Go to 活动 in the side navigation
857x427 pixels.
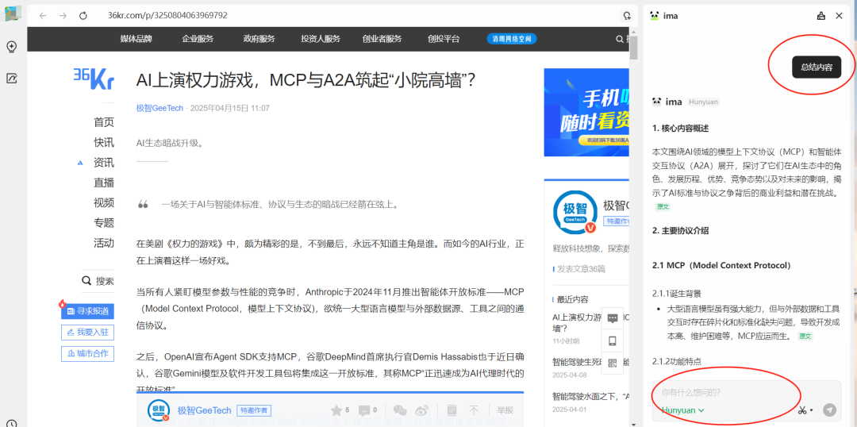pos(104,243)
